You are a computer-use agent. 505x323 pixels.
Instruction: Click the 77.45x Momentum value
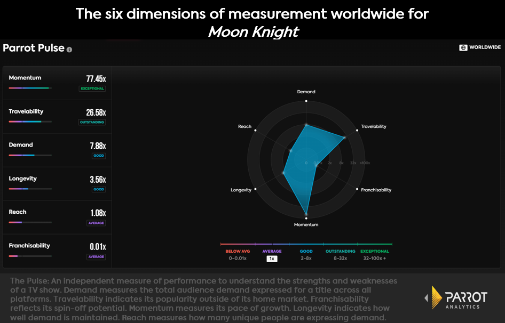pos(96,78)
